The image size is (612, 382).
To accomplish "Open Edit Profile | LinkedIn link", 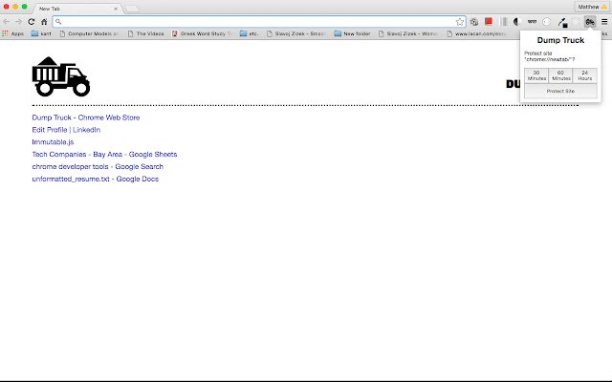I will 66,130.
